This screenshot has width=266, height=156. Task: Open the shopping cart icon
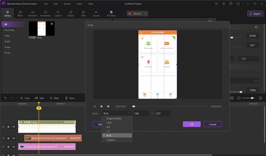(x=216, y=4)
